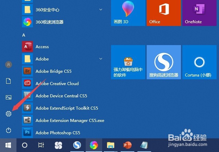Open the 画图 3D tile
Viewport: 219px width, 152px height.
[x=128, y=13]
